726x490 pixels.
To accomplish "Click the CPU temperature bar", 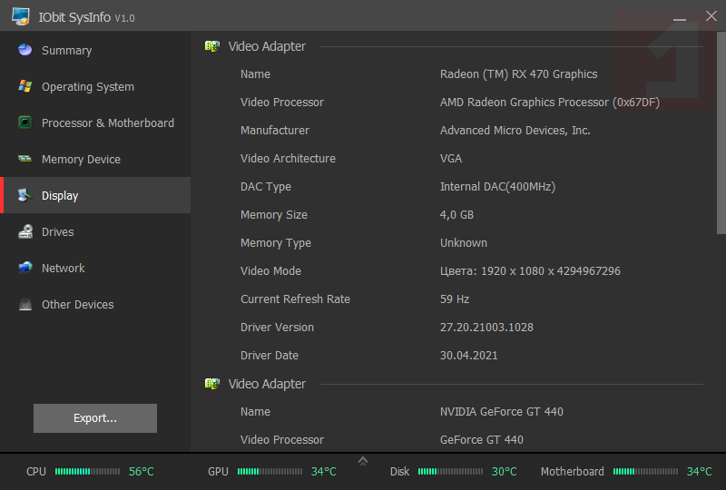I will [x=87, y=472].
